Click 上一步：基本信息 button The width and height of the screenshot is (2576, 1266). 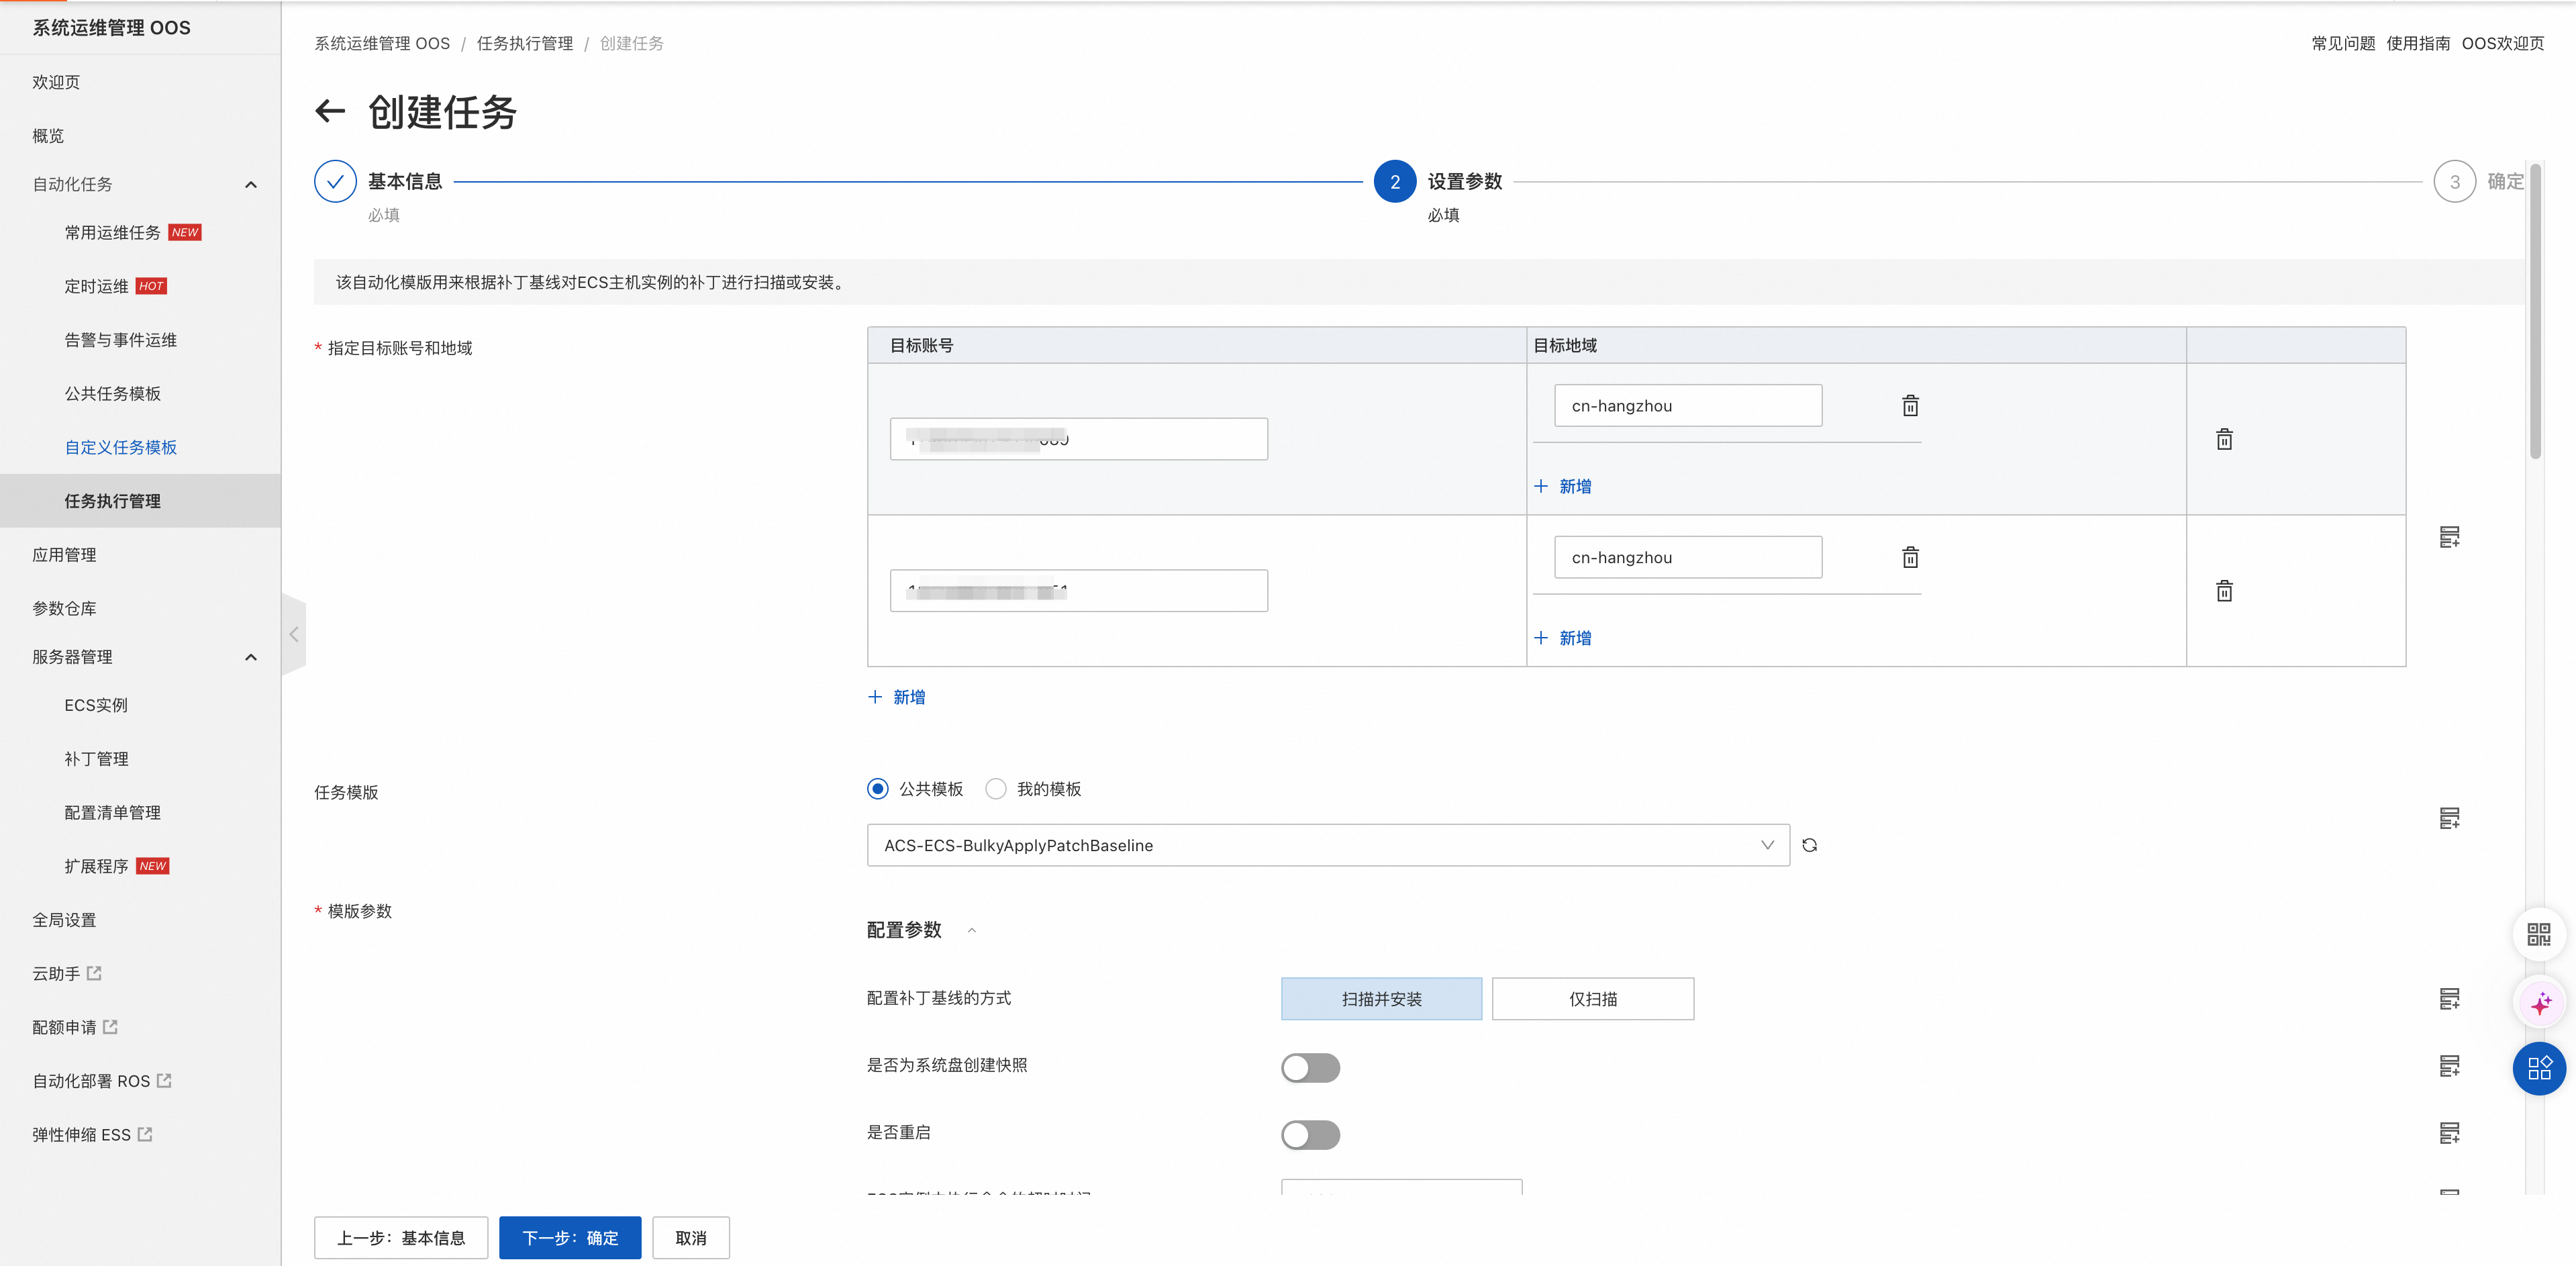[401, 1238]
